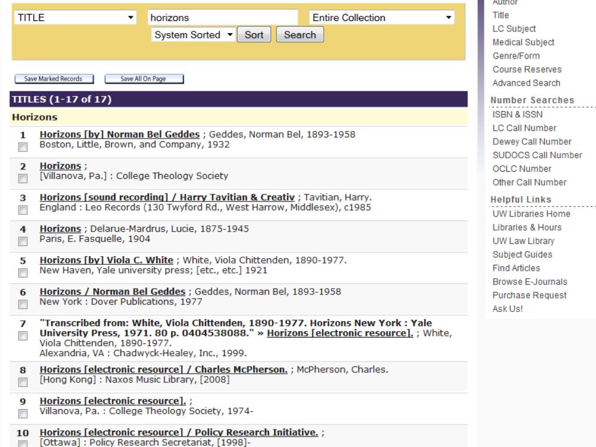The height and width of the screenshot is (447, 596).
Task: Open Dewey Call Number search
Action: pyautogui.click(x=532, y=142)
